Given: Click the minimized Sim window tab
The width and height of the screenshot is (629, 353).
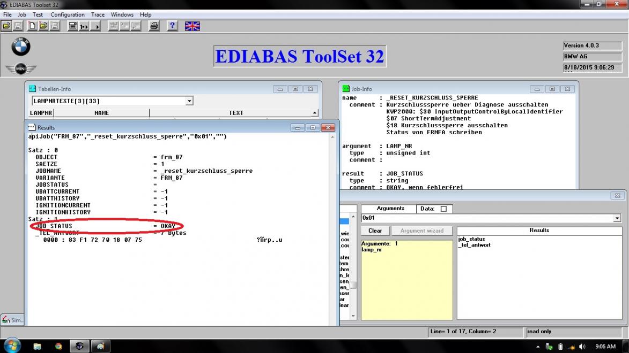Looking at the screenshot, I should click(12, 320).
